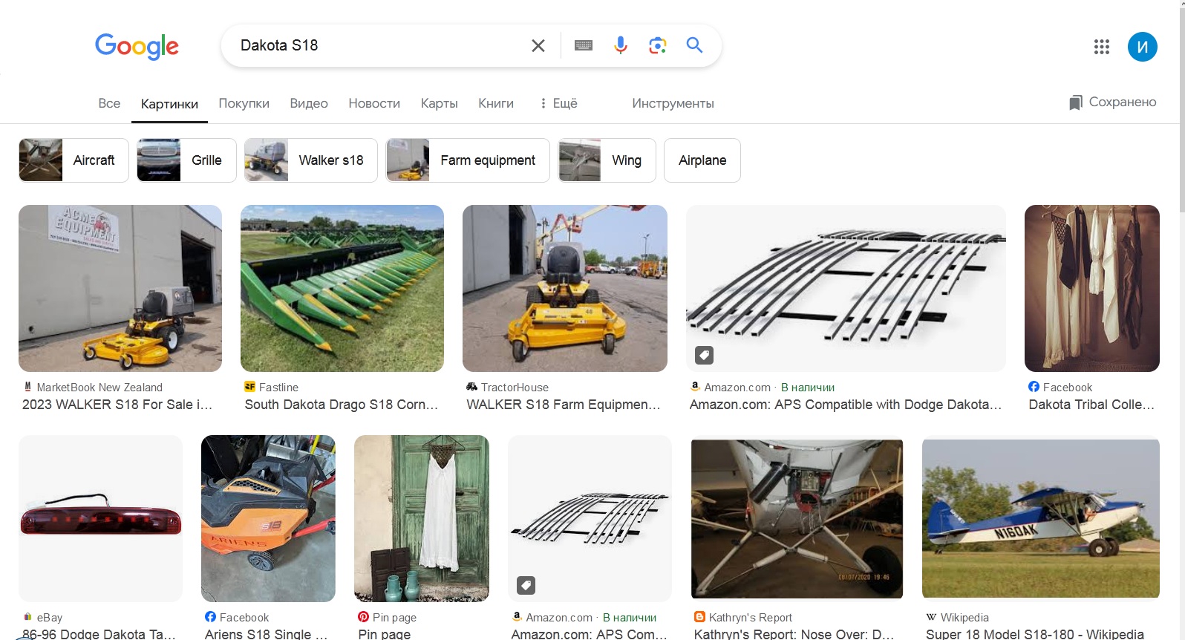Open Инструменты search tools
The image size is (1185, 640).
[673, 103]
